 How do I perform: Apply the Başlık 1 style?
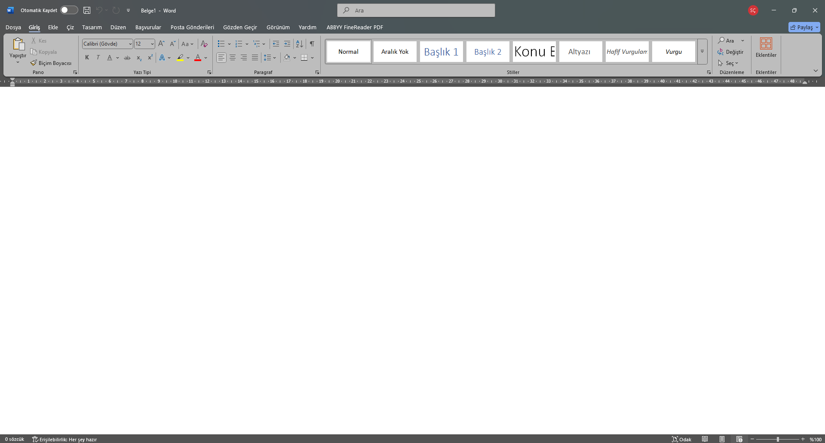pos(442,52)
